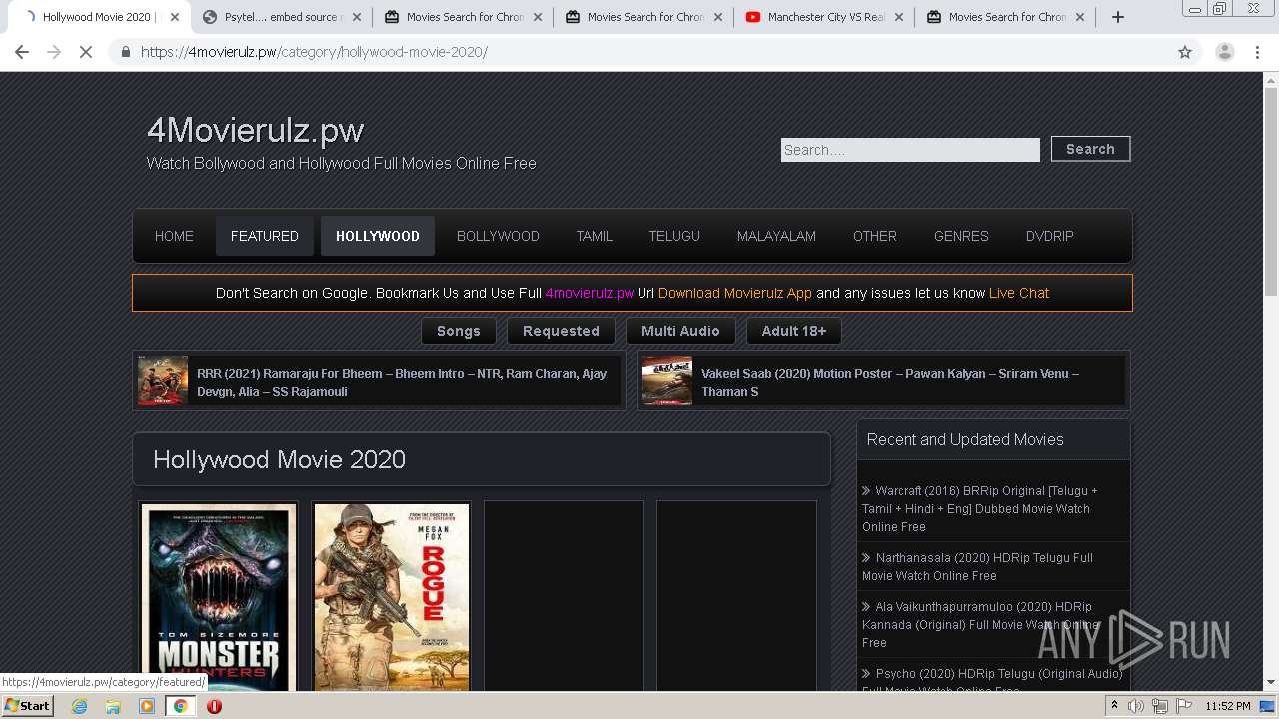This screenshot has height=719, width=1279.
Task: Open Ala Vaikunthapurramuloo Kannada link
Action: point(980,624)
